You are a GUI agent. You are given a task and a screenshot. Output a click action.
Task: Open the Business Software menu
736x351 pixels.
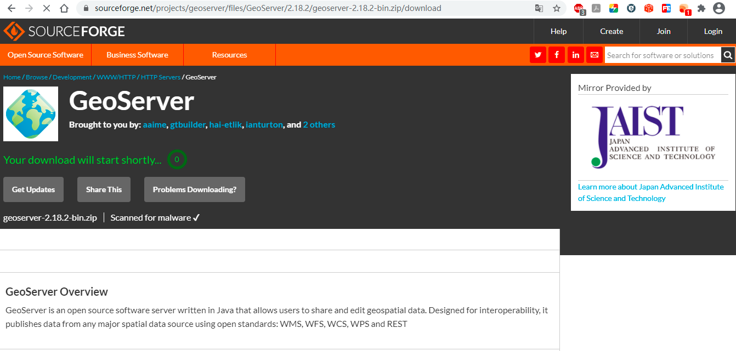pyautogui.click(x=137, y=55)
